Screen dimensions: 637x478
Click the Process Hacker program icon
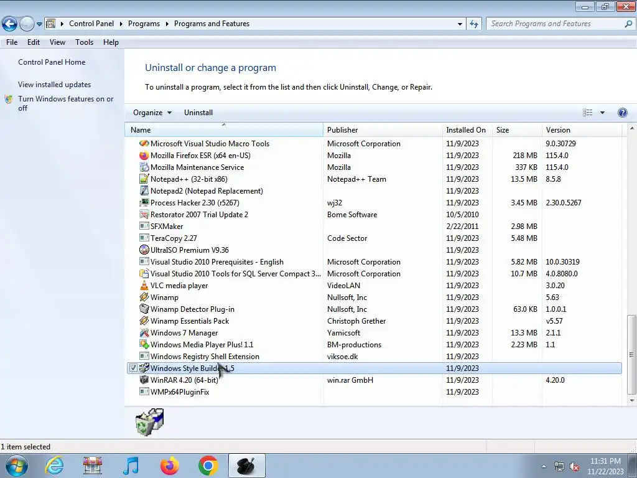144,202
